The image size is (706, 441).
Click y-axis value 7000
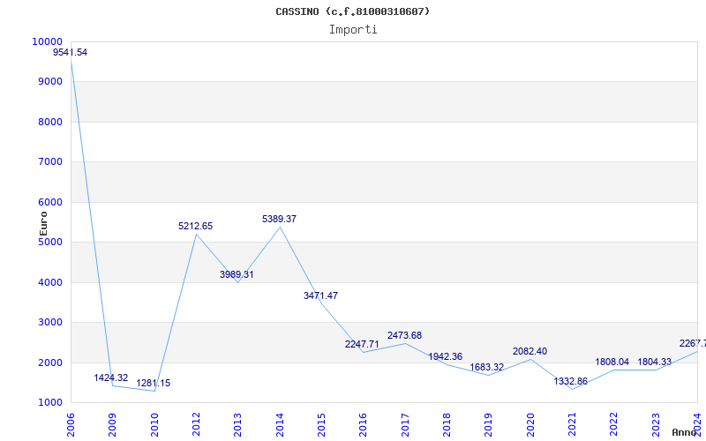coord(50,162)
